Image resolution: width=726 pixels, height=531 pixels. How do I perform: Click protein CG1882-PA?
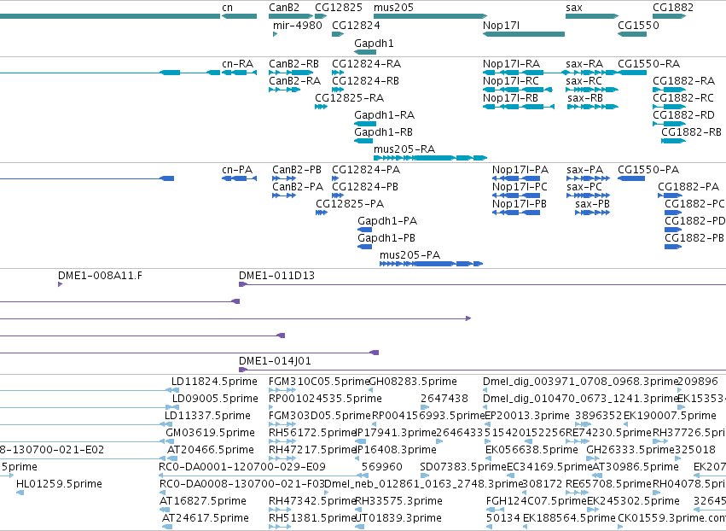coord(688,187)
